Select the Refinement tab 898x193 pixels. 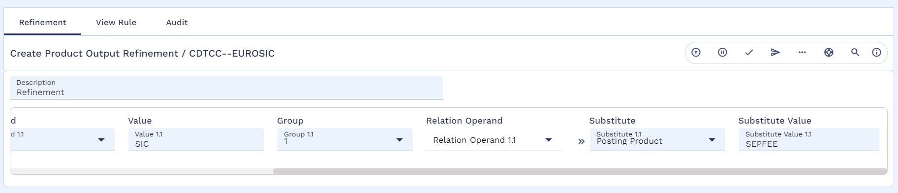click(x=42, y=22)
